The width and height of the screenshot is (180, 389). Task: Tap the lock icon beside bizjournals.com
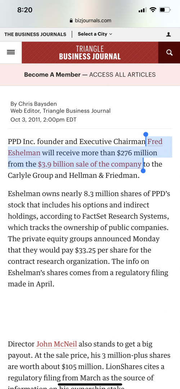[x=72, y=20]
